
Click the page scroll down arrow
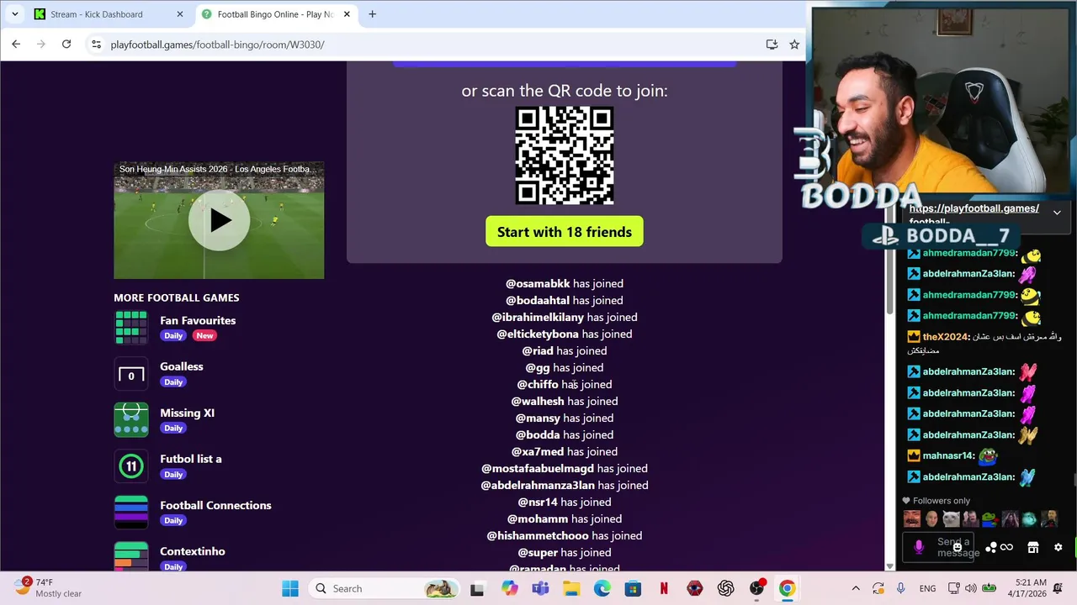[890, 566]
